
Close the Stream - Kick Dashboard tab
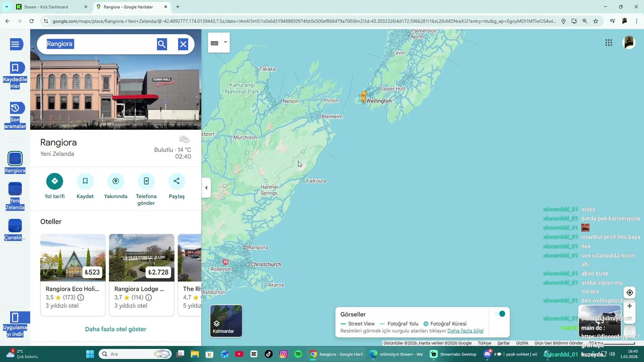pyautogui.click(x=86, y=7)
